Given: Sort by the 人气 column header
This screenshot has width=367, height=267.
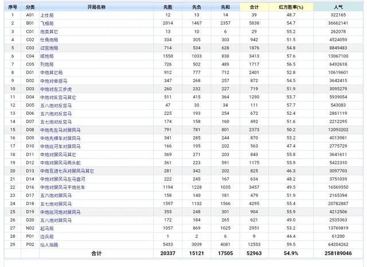Looking at the screenshot, I should (x=338, y=7).
